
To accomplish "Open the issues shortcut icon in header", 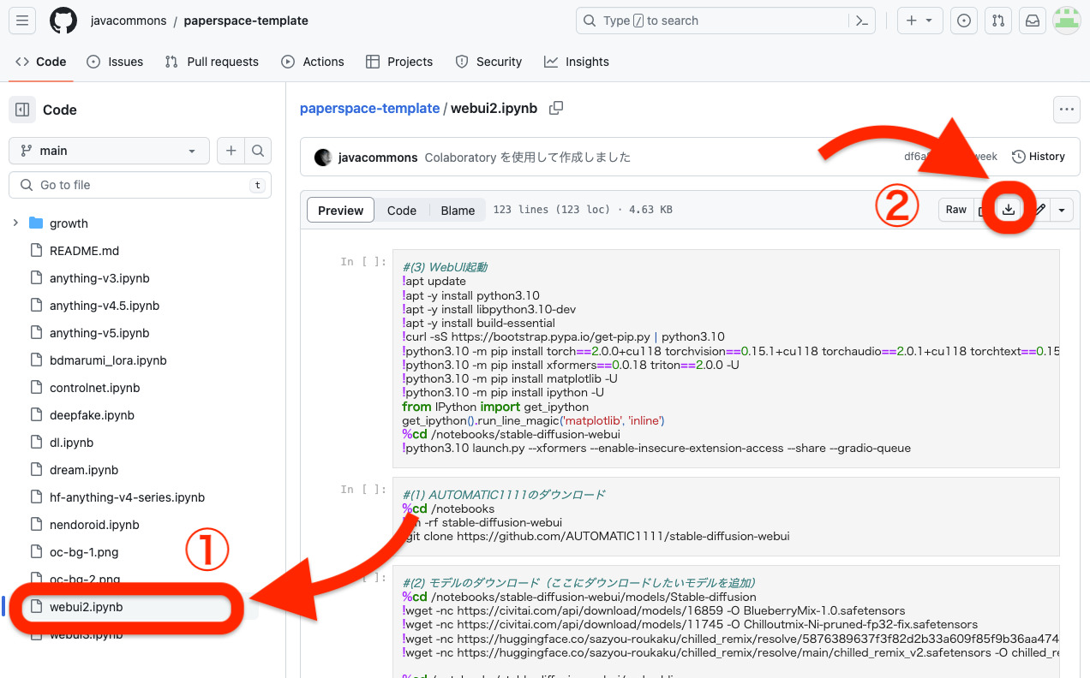I will (x=964, y=21).
